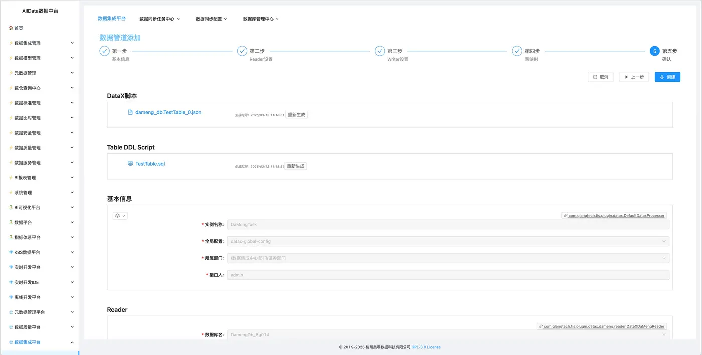The width and height of the screenshot is (702, 355).
Task: Click the lightning icon beside 数据安全管理
Action: tap(11, 133)
